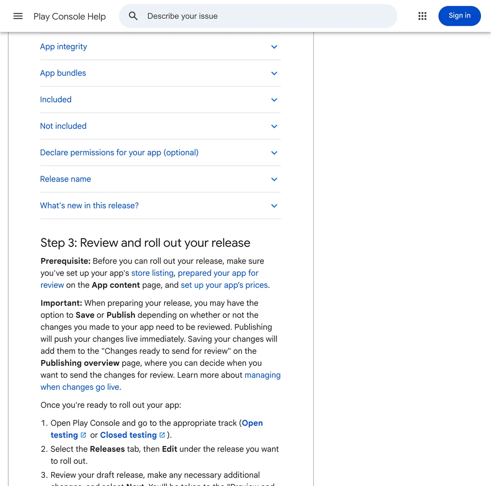Follow set up your app's prices link
491x486 pixels.
coord(224,285)
